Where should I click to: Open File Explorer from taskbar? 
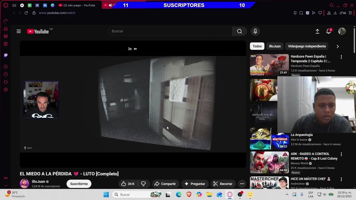point(209,194)
